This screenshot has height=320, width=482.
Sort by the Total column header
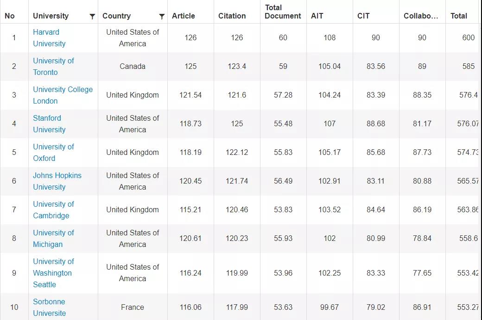point(459,16)
